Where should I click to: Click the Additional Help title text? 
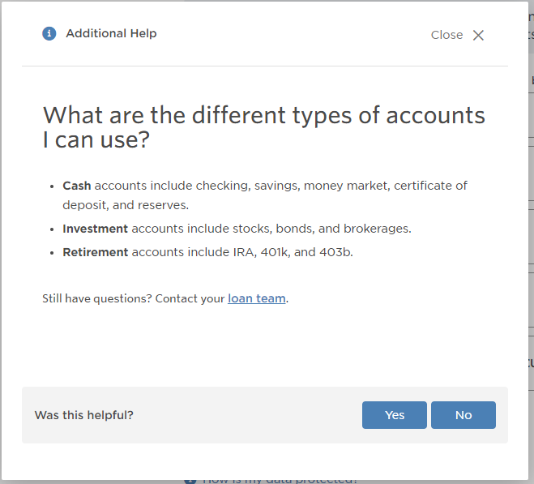coord(111,33)
